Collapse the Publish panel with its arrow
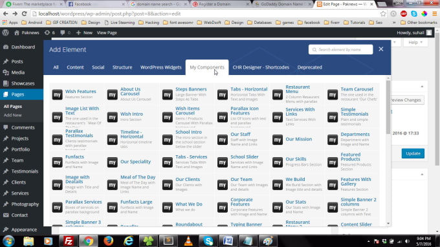The width and height of the screenshot is (440, 247). click(422, 87)
